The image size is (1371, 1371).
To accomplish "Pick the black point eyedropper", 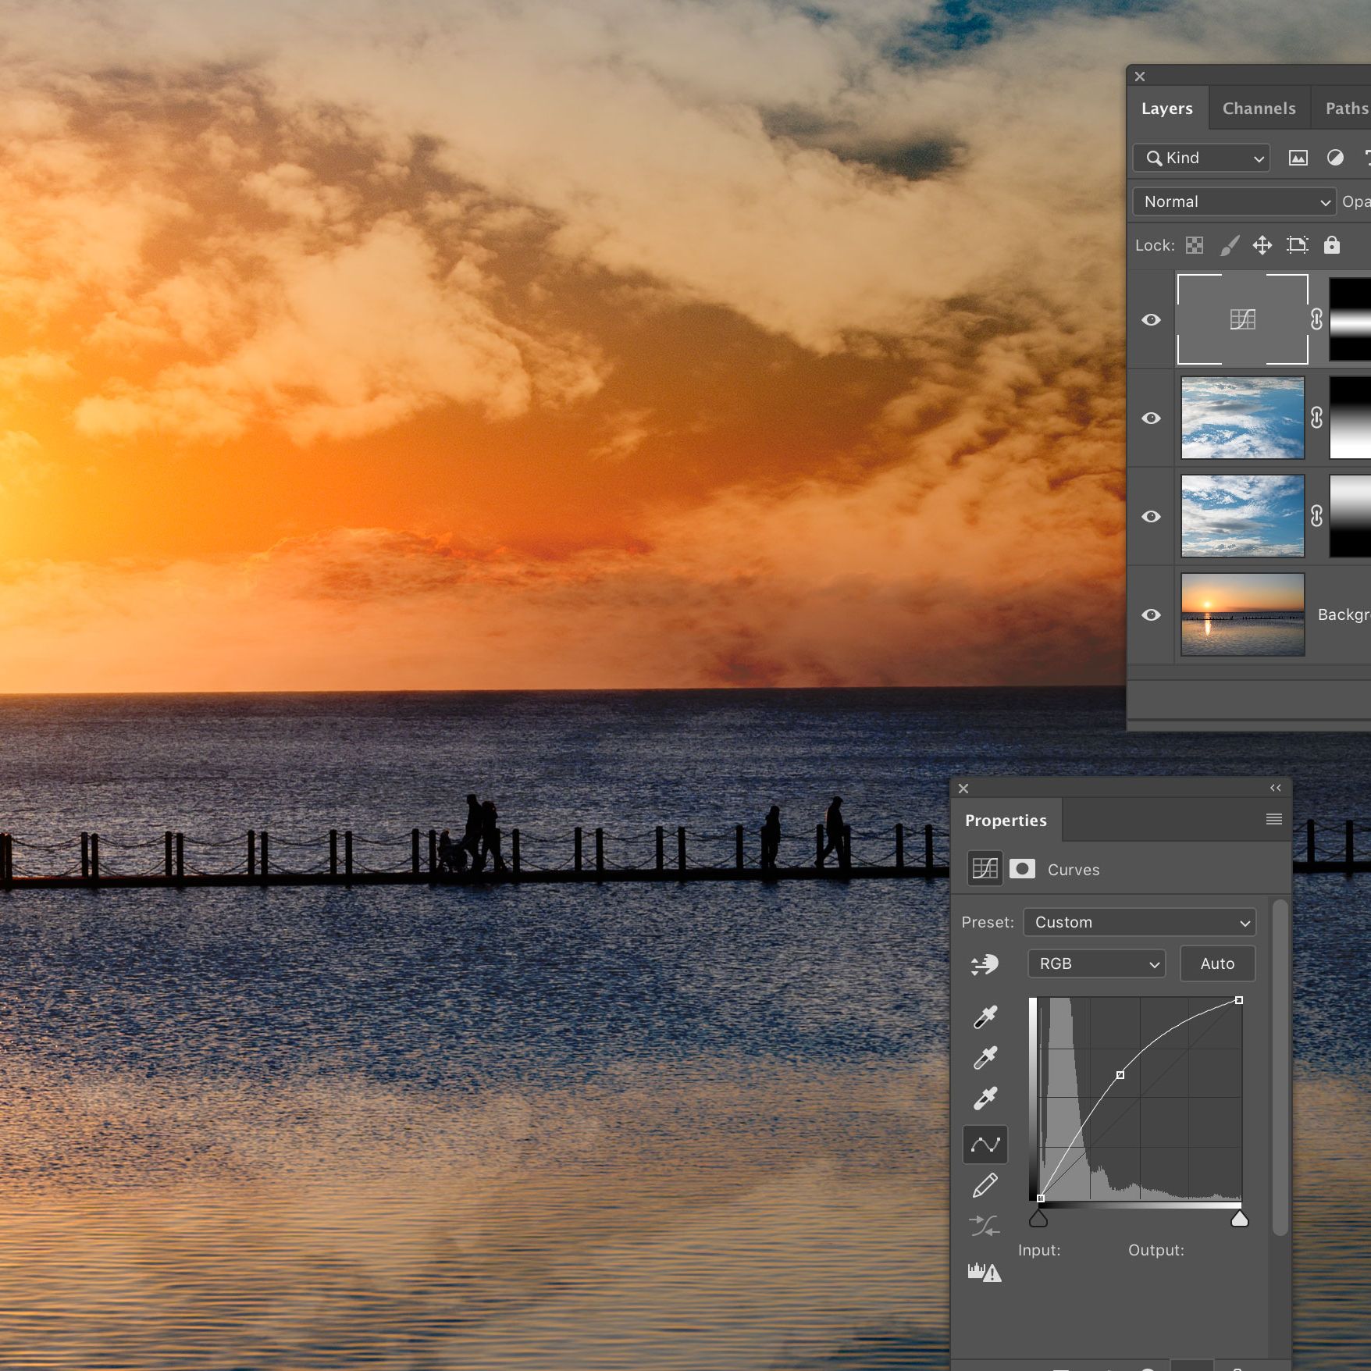I will [x=985, y=1017].
